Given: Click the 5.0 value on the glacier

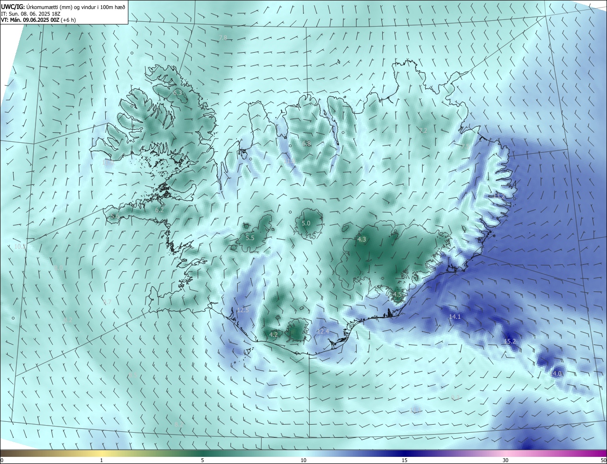Looking at the screenshot, I should (x=306, y=223).
